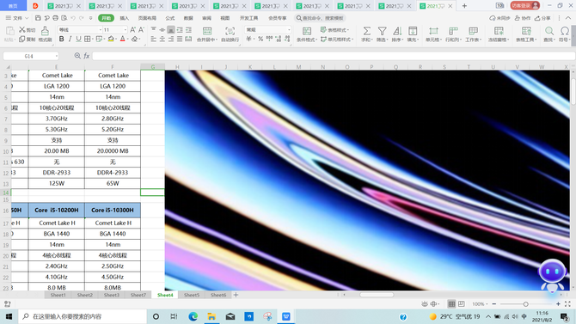Image resolution: width=576 pixels, height=324 pixels.
Task: Apply AutoSum with the 求和 icon
Action: point(366,31)
